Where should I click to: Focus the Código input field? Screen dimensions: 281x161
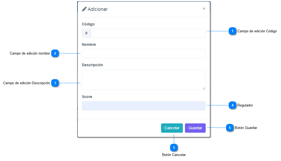click(x=148, y=33)
